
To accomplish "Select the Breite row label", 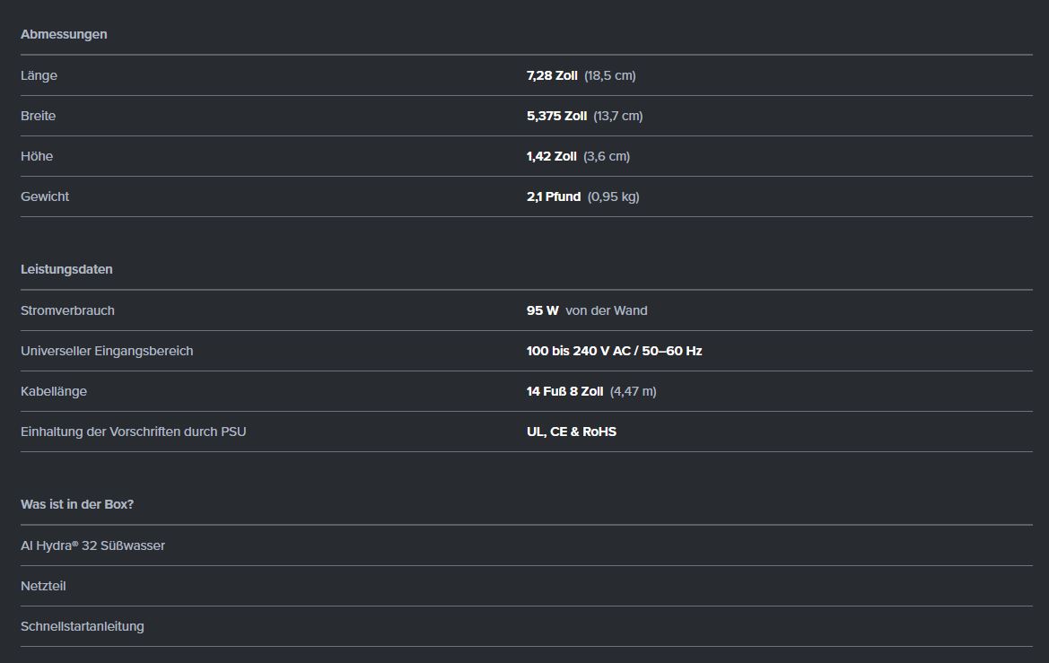I will click(38, 116).
